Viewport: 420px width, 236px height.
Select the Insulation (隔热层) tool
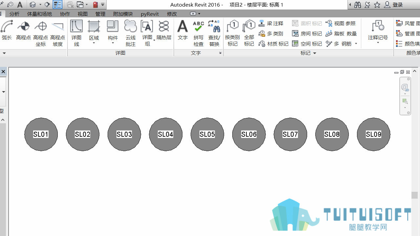(164, 30)
